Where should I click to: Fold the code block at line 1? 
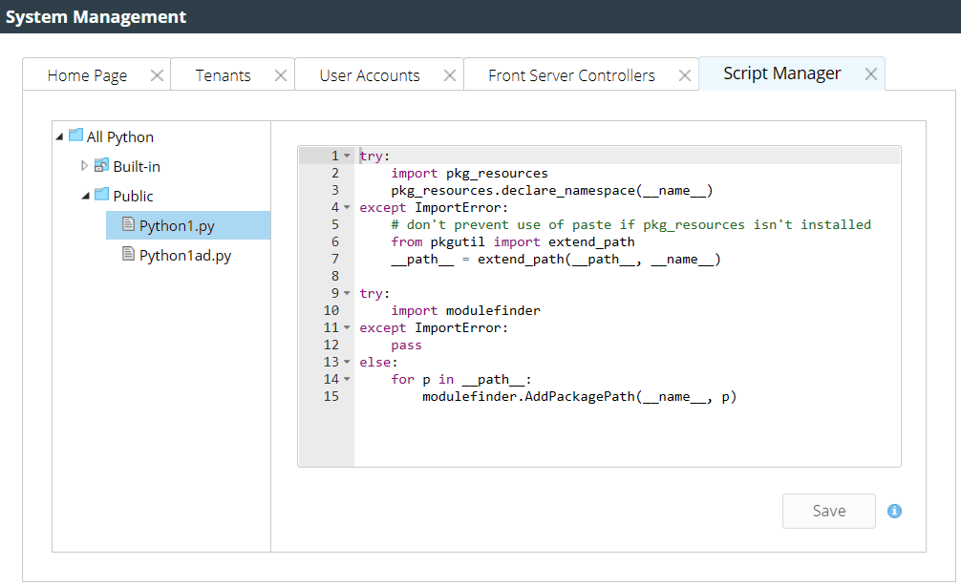coord(347,156)
